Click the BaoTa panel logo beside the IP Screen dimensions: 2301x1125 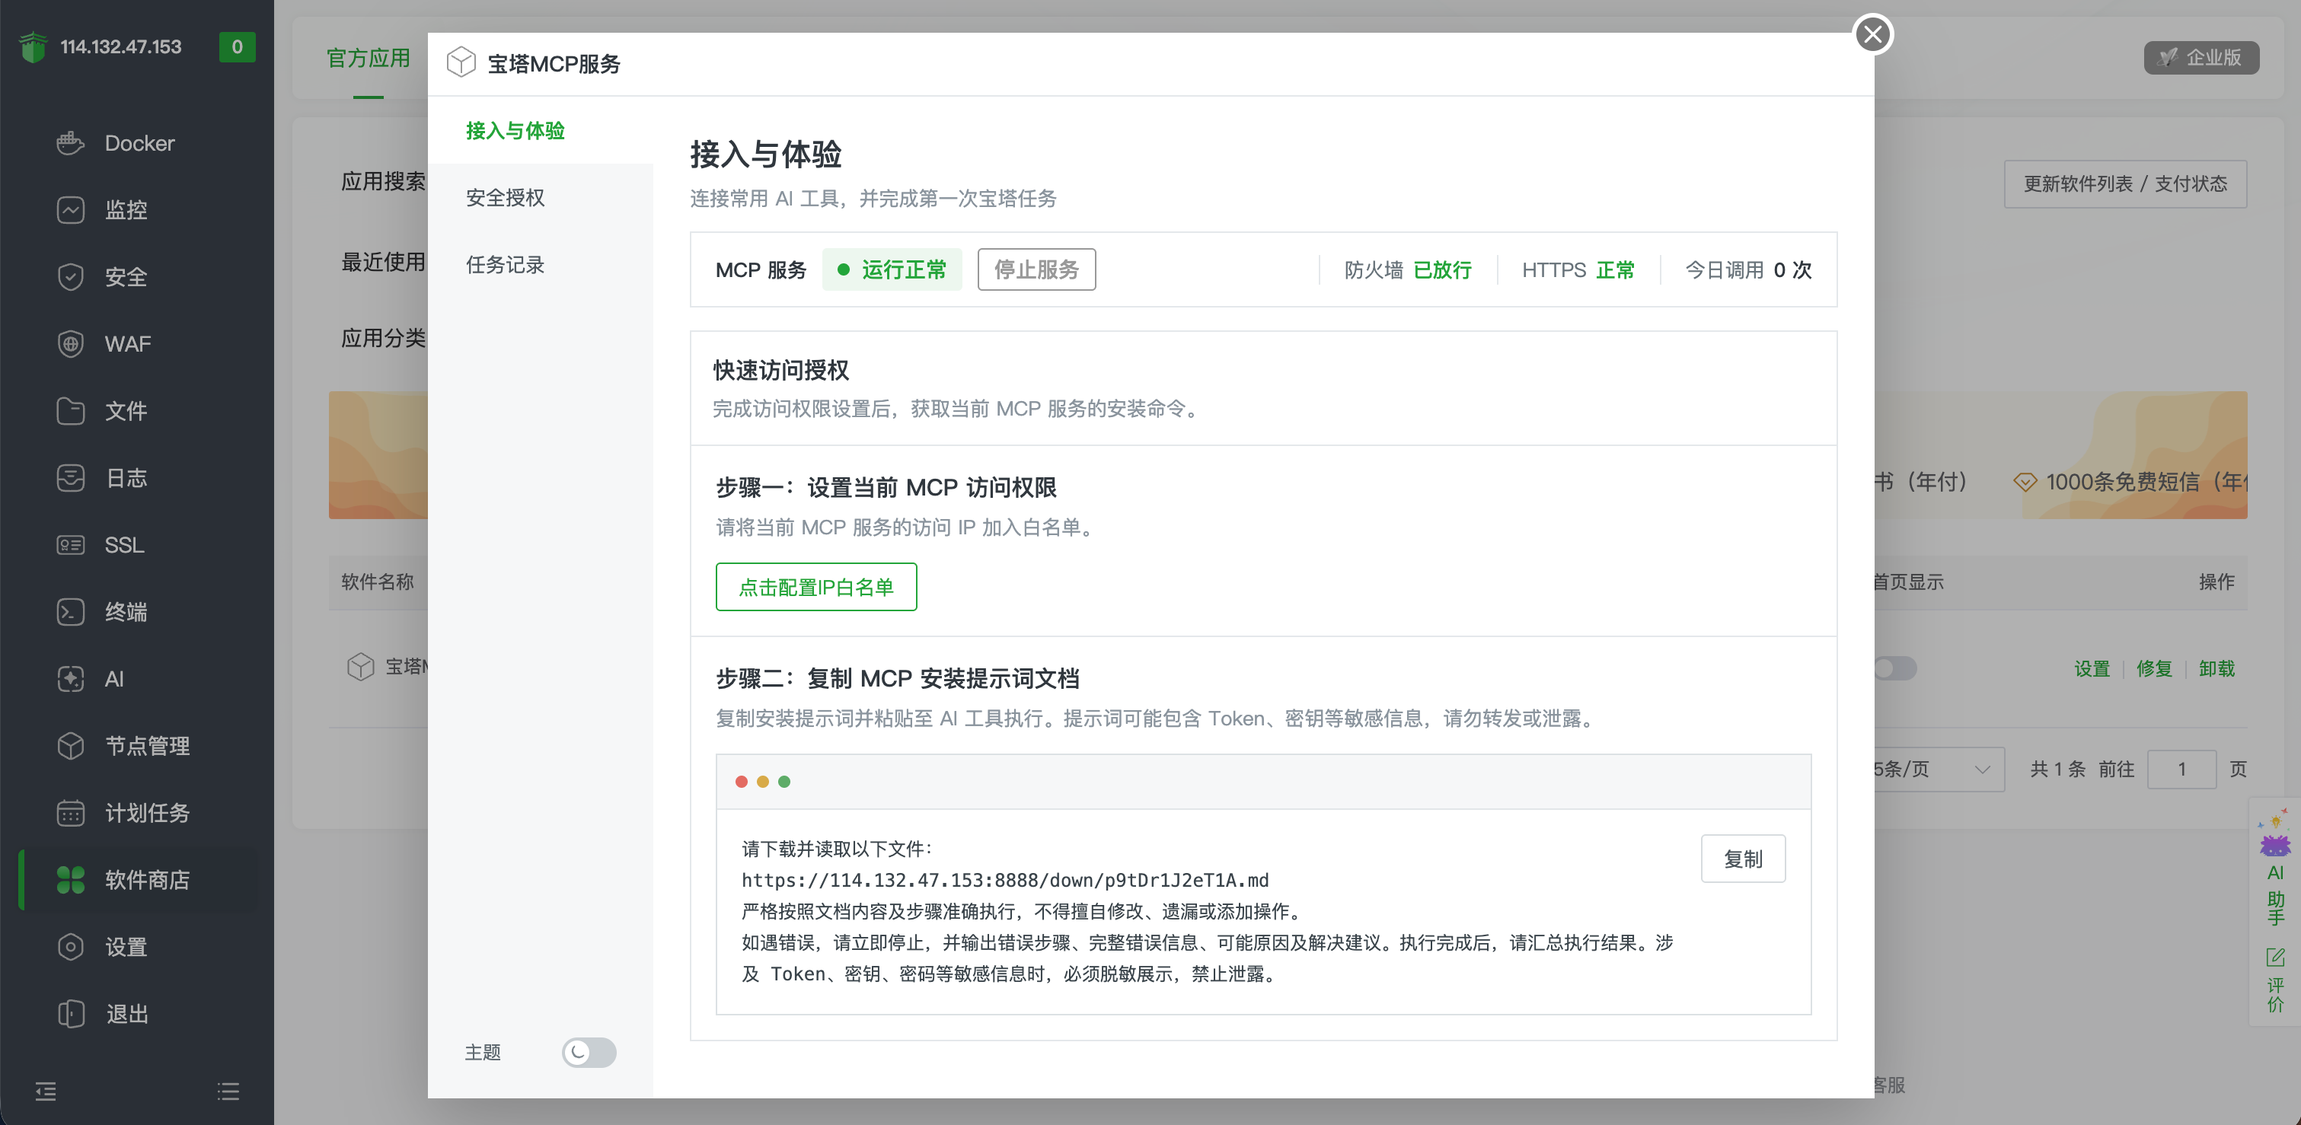pos(33,46)
